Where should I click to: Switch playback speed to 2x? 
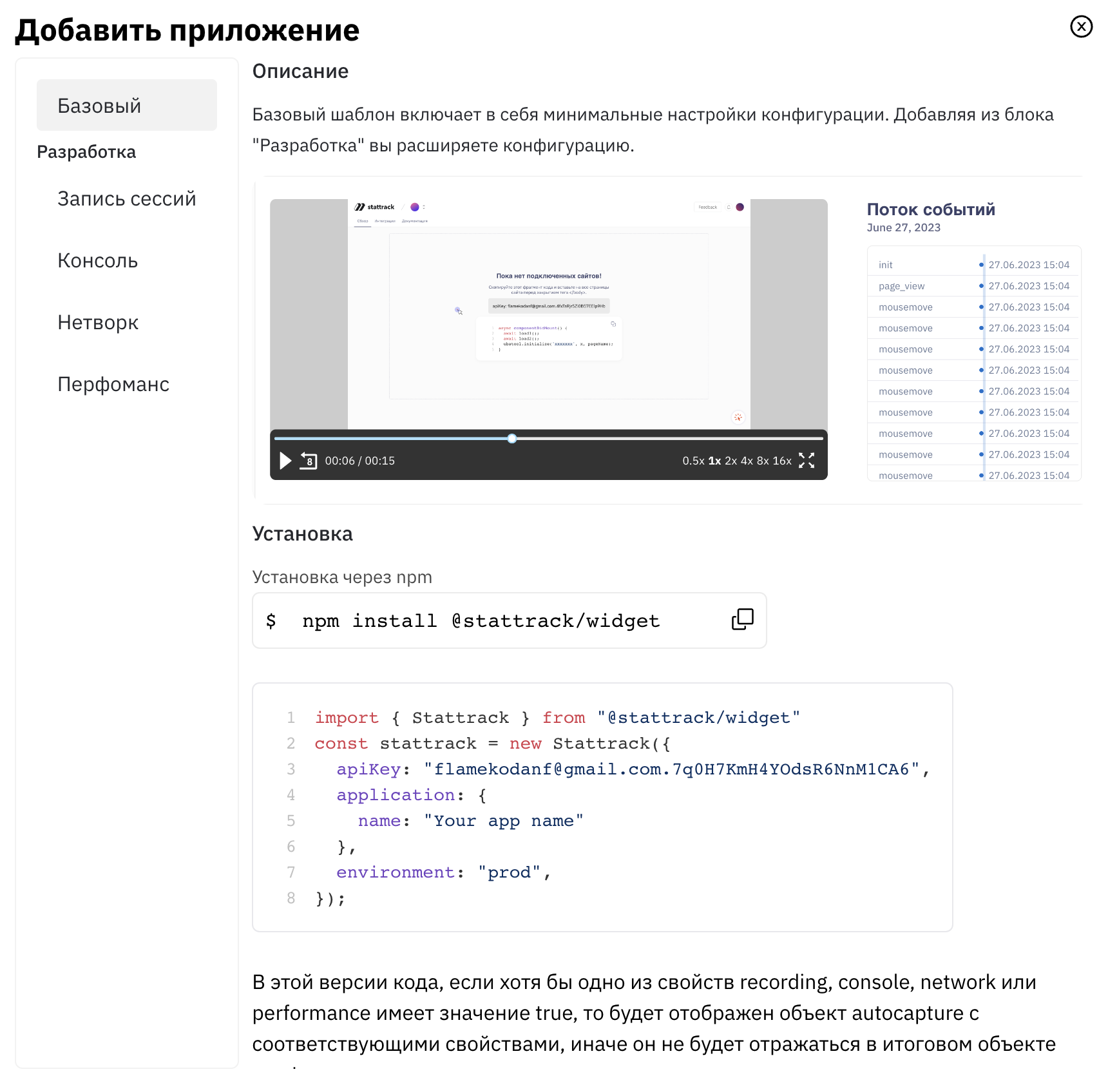pos(731,461)
